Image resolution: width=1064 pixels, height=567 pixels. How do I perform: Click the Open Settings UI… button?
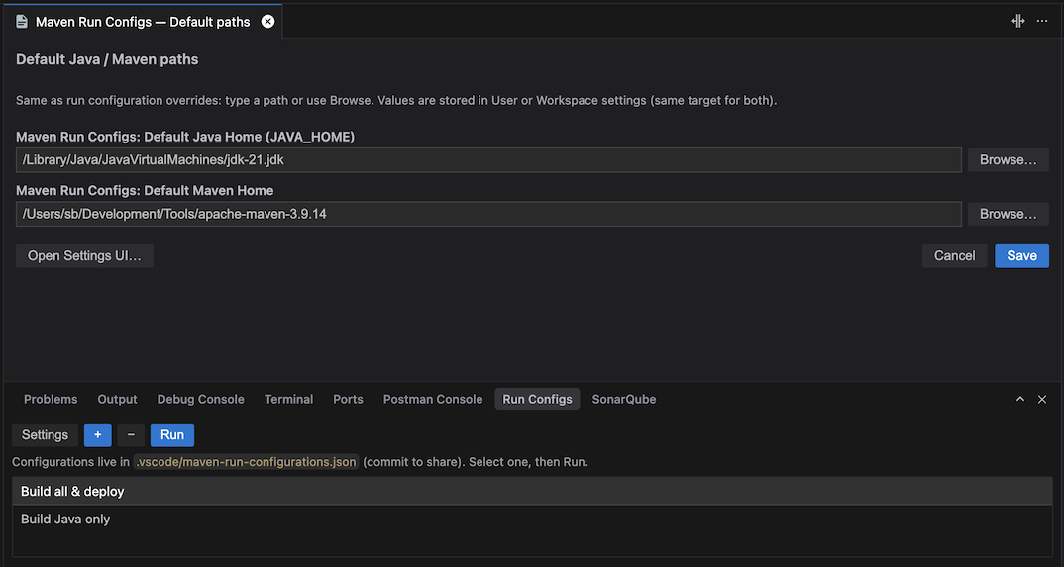click(x=84, y=256)
